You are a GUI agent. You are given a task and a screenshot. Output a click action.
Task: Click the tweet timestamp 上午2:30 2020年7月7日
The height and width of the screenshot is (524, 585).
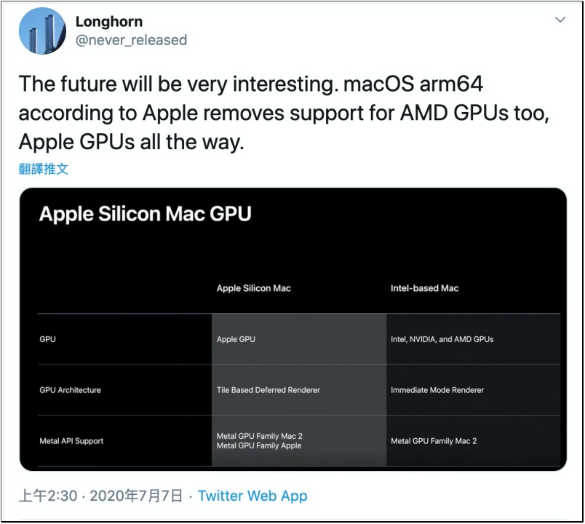pos(100,496)
